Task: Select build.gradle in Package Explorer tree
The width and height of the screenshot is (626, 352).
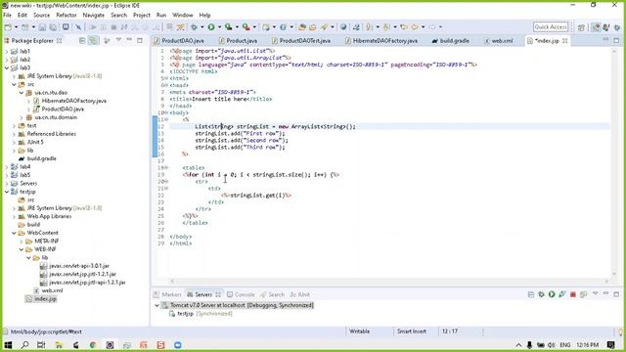Action: [x=37, y=158]
